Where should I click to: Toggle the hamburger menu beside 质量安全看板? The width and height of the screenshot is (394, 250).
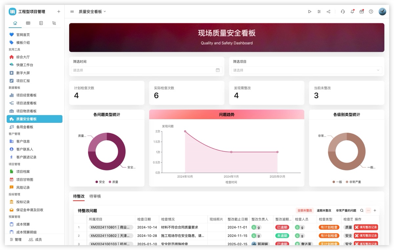point(72,11)
